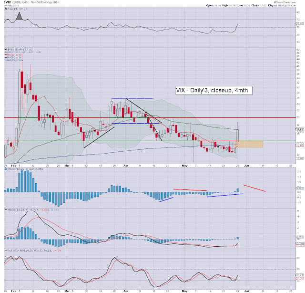Image resolution: width=305 pixels, height=293 pixels.
Task: Click the 'Jun' label on price chart date axis
Action: [246, 166]
